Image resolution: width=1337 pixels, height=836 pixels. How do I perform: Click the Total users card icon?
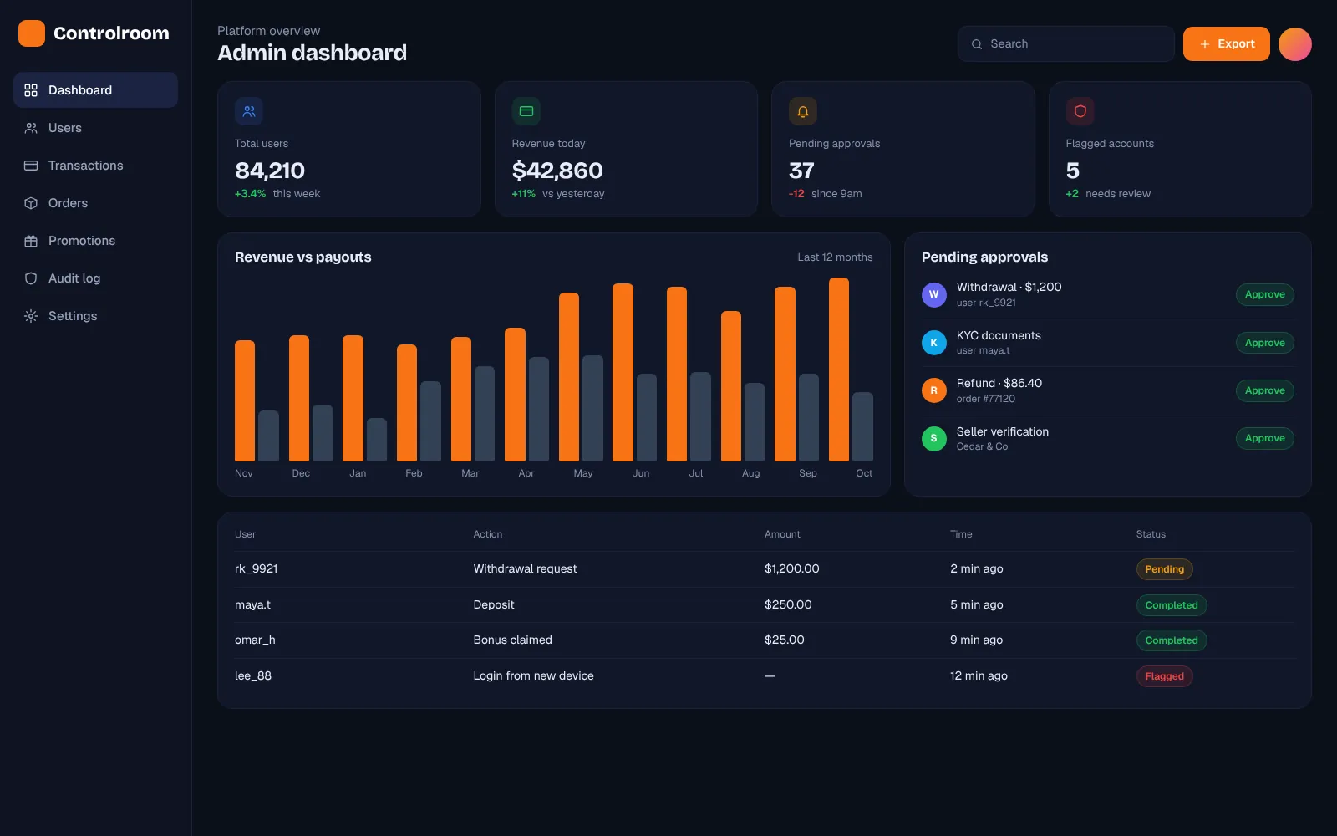point(249,111)
